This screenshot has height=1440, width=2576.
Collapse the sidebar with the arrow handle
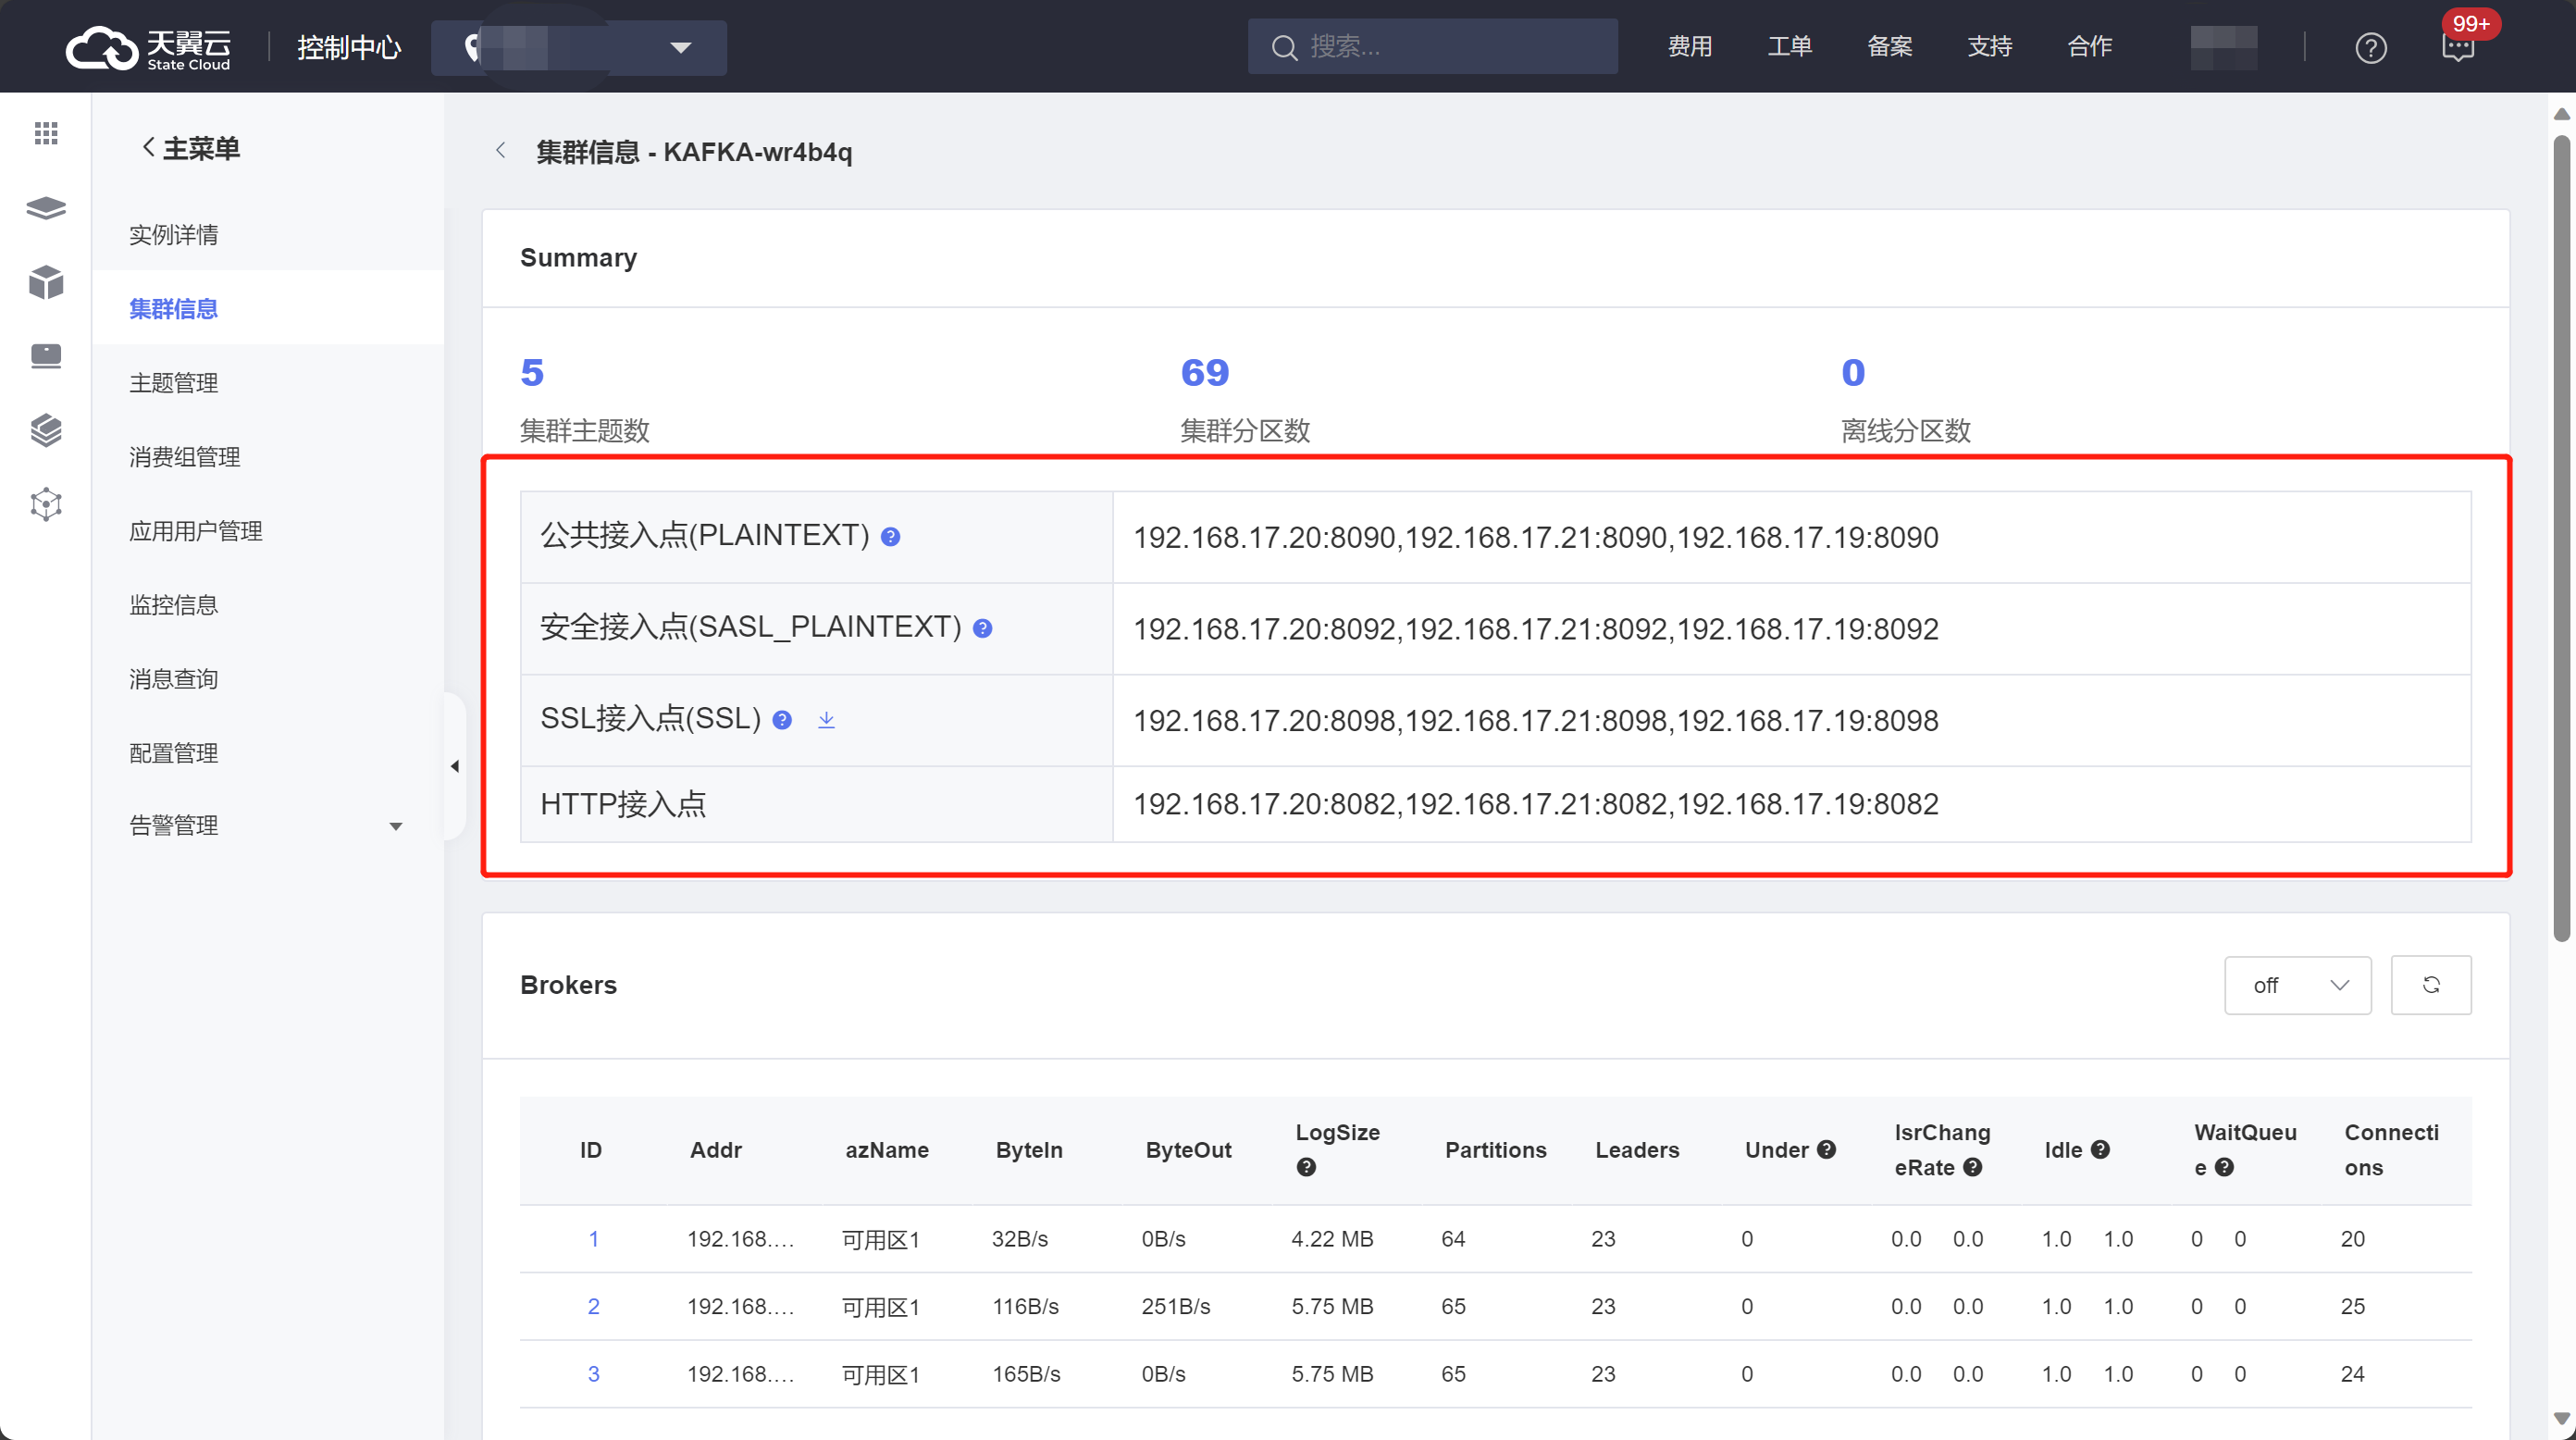tap(455, 766)
